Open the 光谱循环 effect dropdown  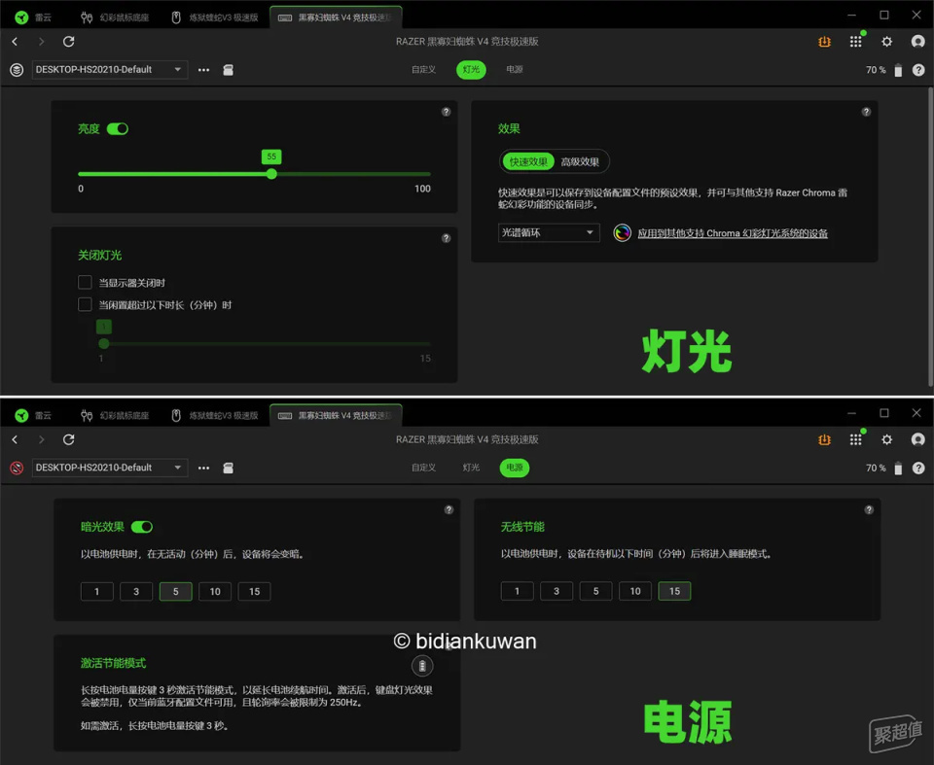[x=549, y=232]
